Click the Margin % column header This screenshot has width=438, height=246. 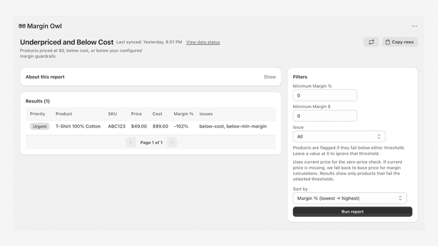184,114
